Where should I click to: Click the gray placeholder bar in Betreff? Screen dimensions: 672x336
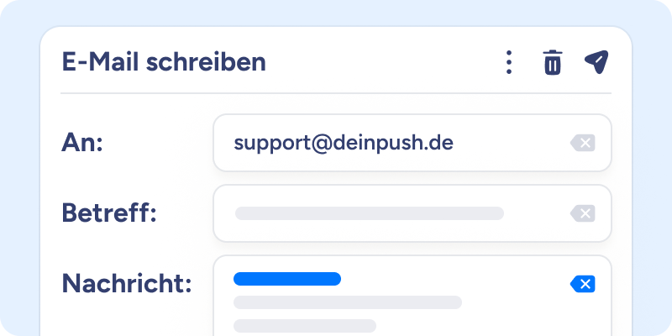tap(370, 213)
